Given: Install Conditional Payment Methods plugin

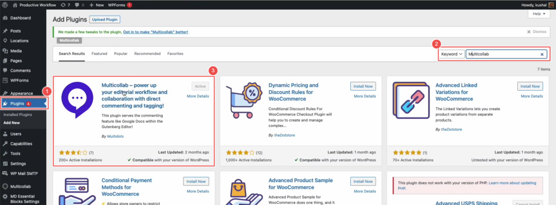Looking at the screenshot, I should [196, 181].
